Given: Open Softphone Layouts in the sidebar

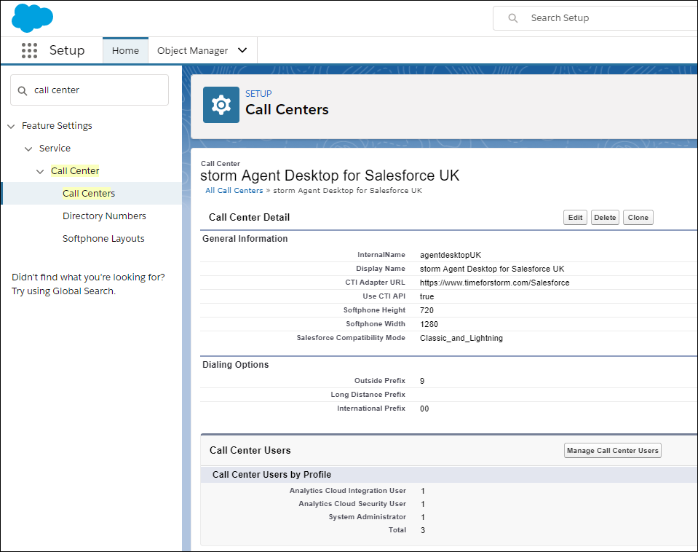Looking at the screenshot, I should tap(103, 239).
